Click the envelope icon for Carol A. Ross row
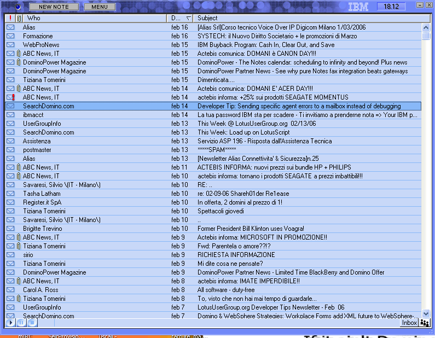Screen dimensions: 435x338 click(10, 290)
